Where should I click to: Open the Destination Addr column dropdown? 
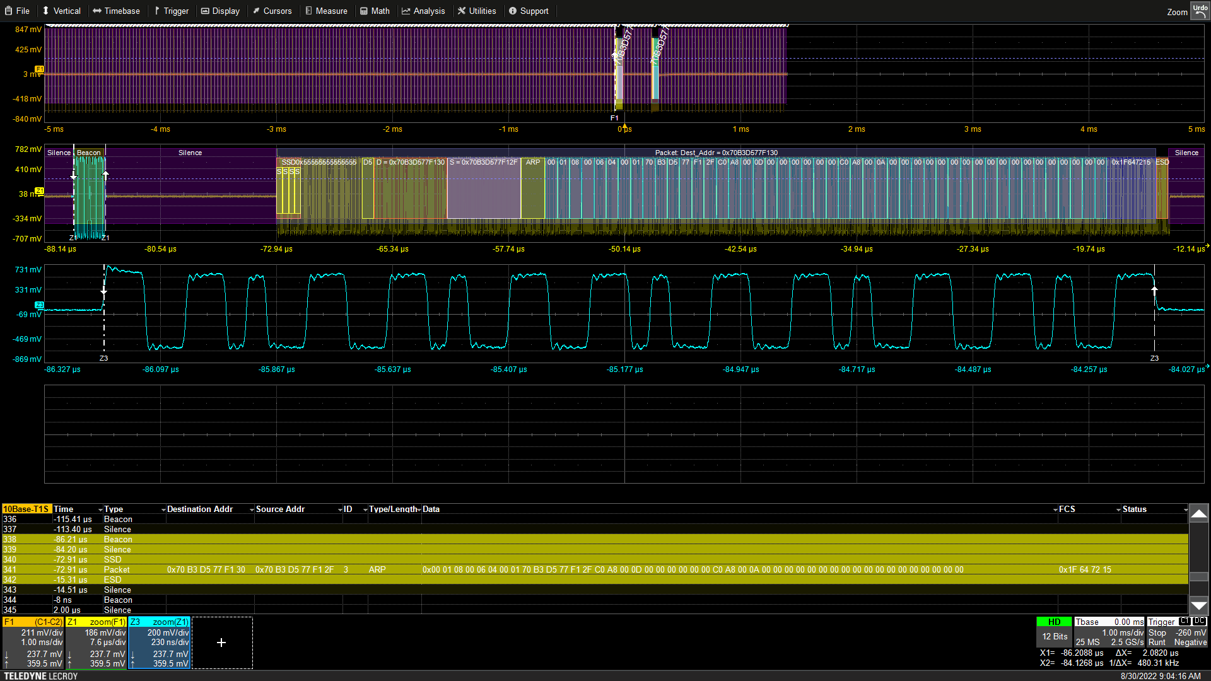(252, 509)
